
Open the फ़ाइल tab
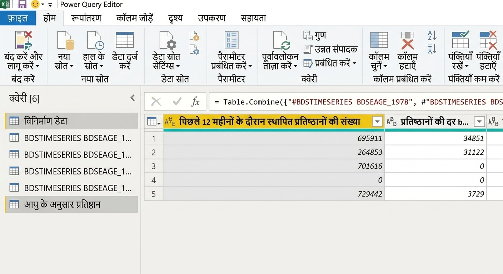(18, 18)
